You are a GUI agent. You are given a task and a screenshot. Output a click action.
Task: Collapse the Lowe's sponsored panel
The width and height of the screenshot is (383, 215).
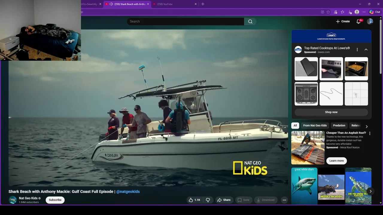366,50
